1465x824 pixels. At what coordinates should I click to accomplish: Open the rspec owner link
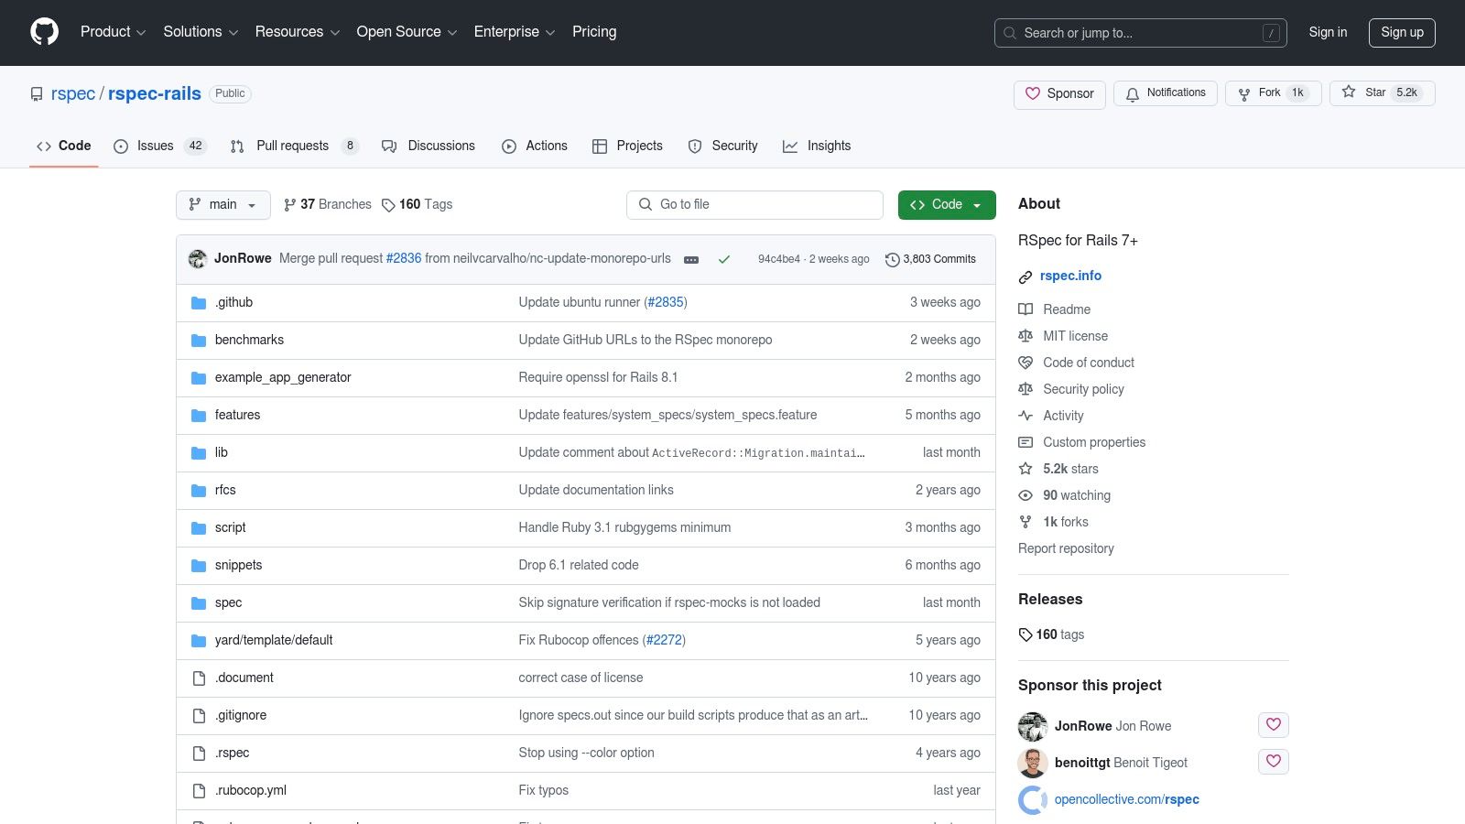(x=73, y=94)
